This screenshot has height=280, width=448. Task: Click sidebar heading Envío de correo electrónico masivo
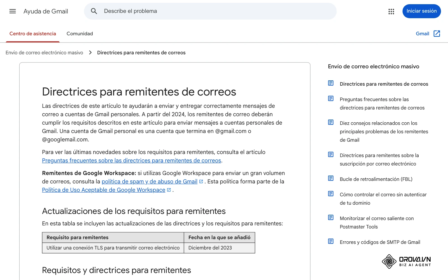[x=374, y=66]
